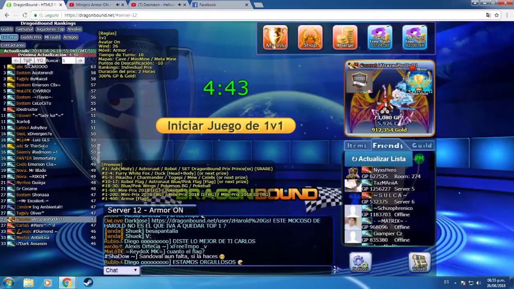Select ranking row Sr Cocaine

tap(48, 189)
